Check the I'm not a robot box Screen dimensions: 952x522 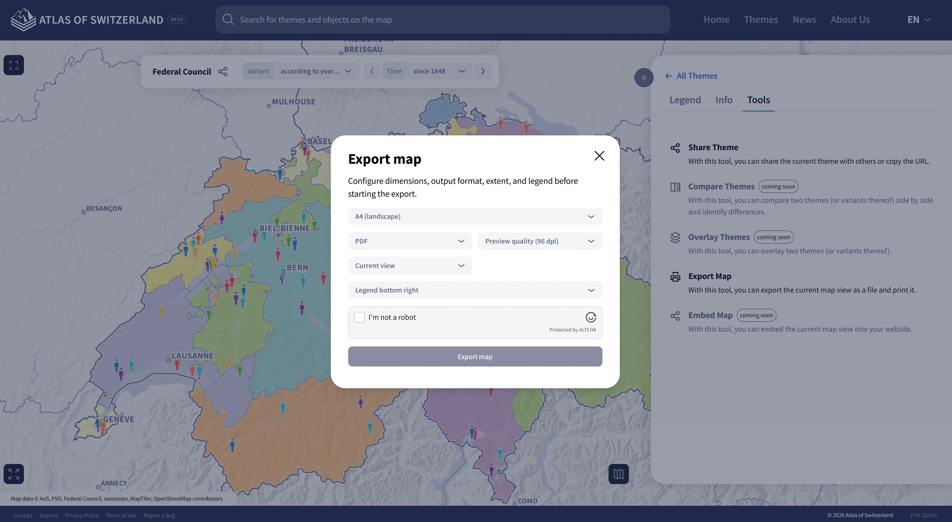(359, 317)
